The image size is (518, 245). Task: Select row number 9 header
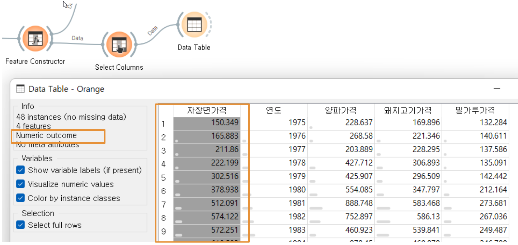click(164, 231)
